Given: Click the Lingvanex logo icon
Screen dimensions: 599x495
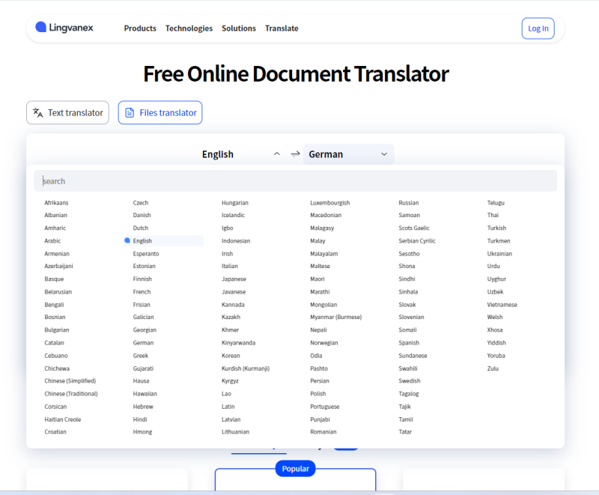Looking at the screenshot, I should click(x=40, y=28).
